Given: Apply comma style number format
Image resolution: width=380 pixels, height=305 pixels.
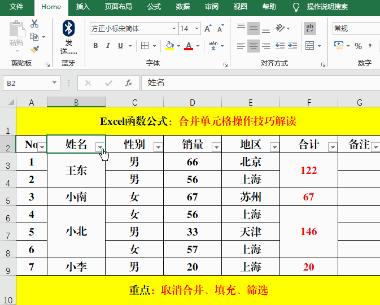Looking at the screenshot, I should (370, 46).
